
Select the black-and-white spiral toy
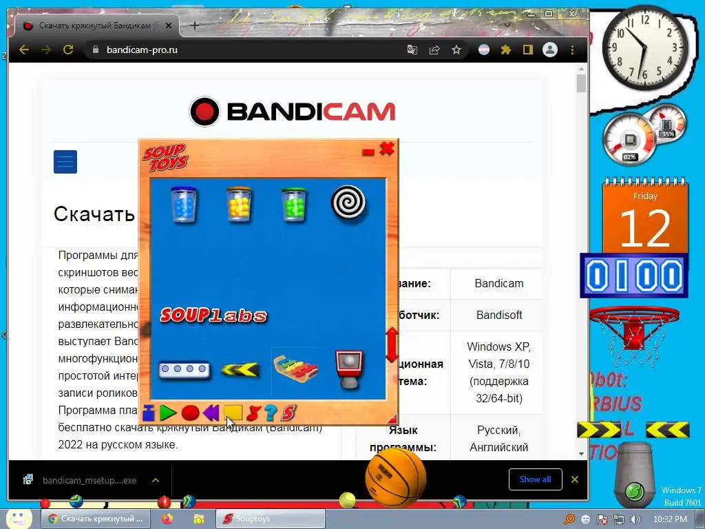tap(348, 203)
